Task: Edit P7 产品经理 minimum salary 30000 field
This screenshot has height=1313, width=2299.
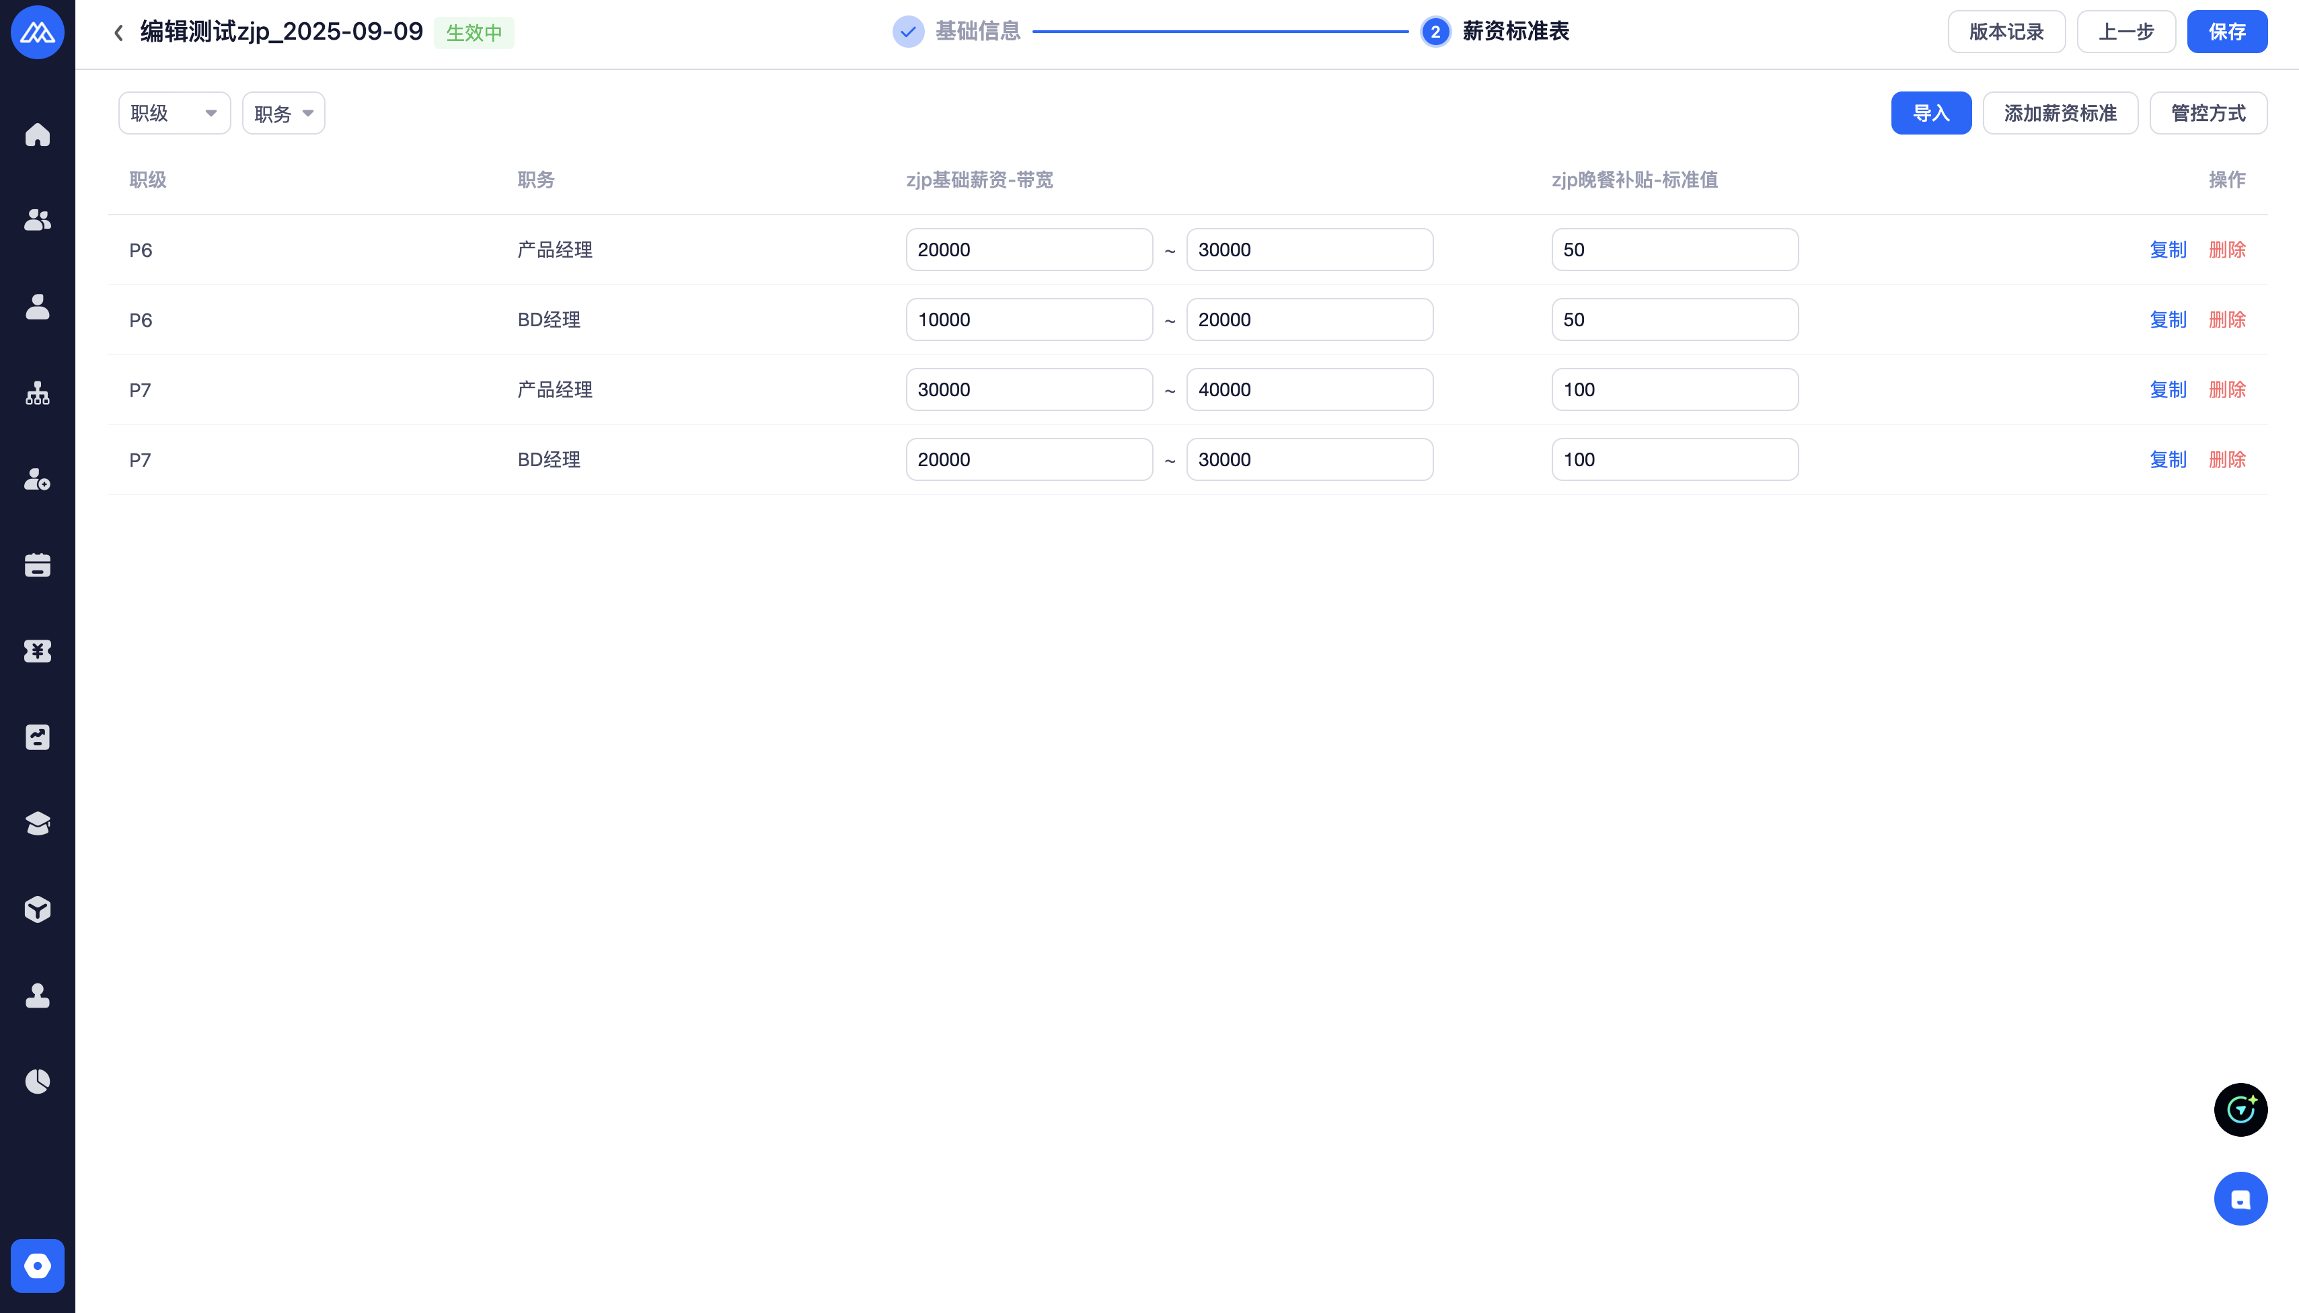Action: point(1028,389)
